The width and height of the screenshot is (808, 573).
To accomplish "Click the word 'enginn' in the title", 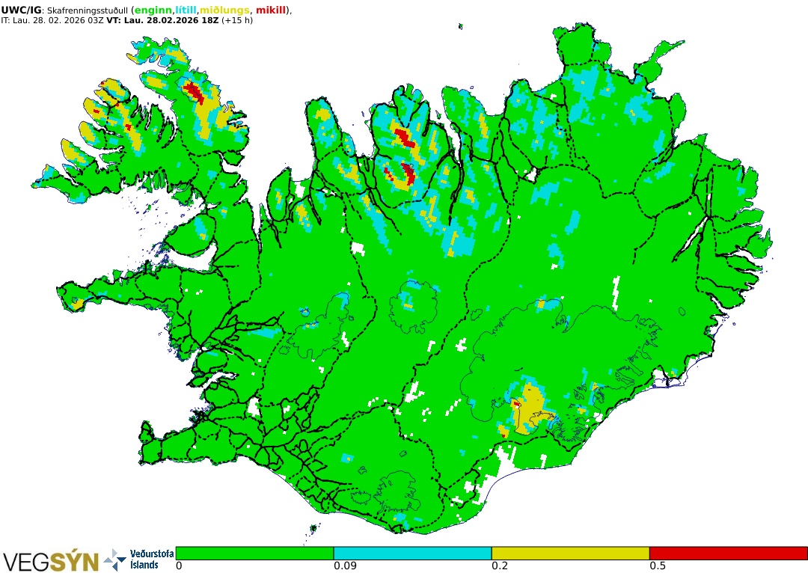I will click(153, 10).
